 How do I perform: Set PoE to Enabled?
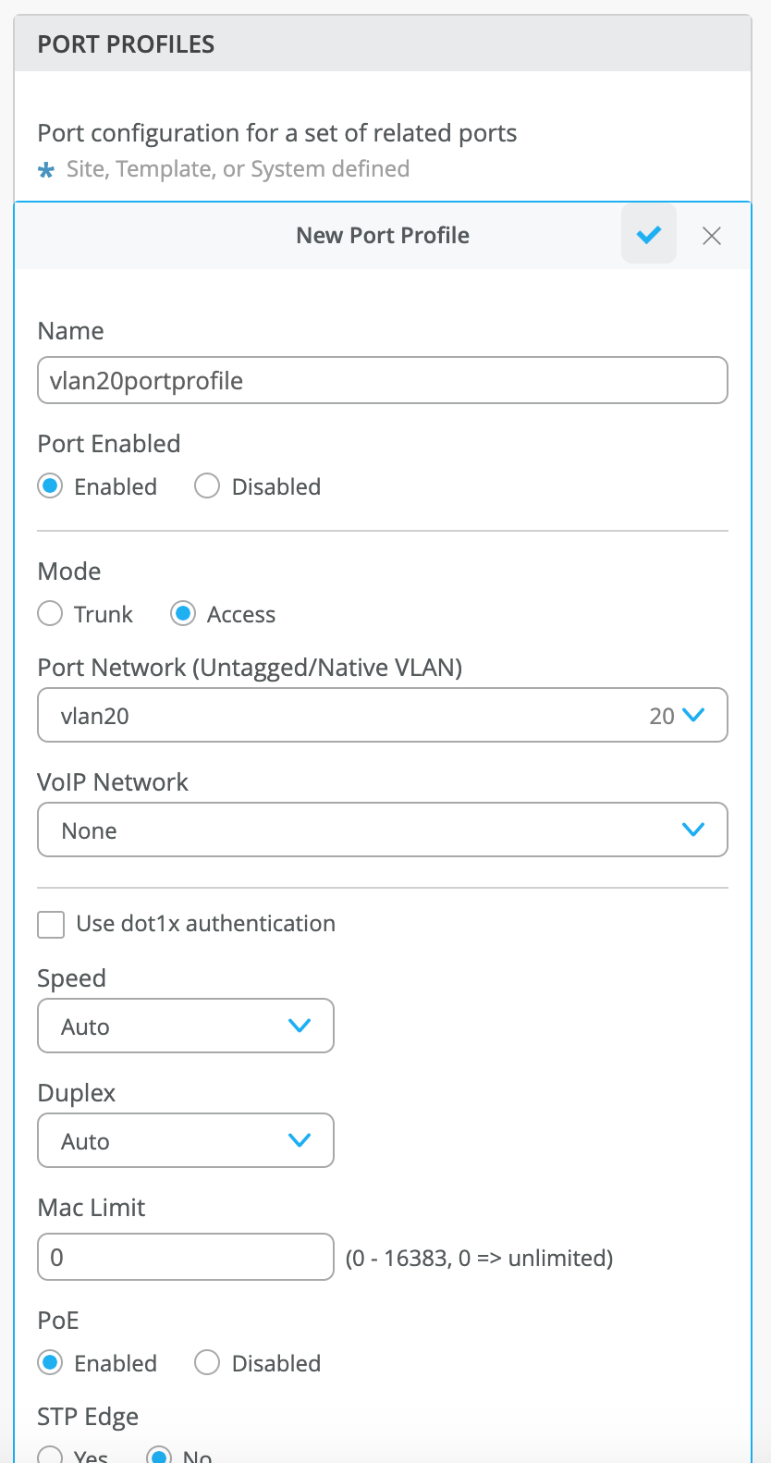[x=50, y=1363]
